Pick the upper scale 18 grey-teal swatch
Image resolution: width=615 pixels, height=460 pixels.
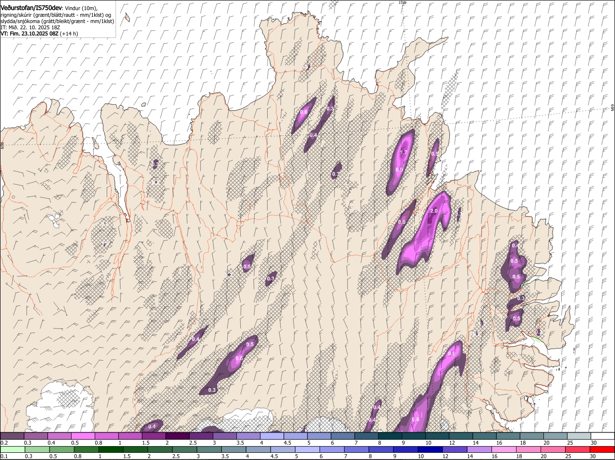(531, 436)
